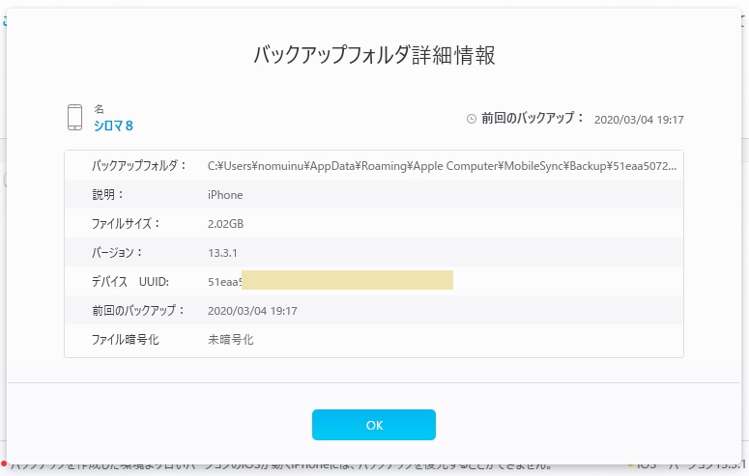This screenshot has height=476, width=749.
Task: Click the backup folder path text
Action: [442, 166]
